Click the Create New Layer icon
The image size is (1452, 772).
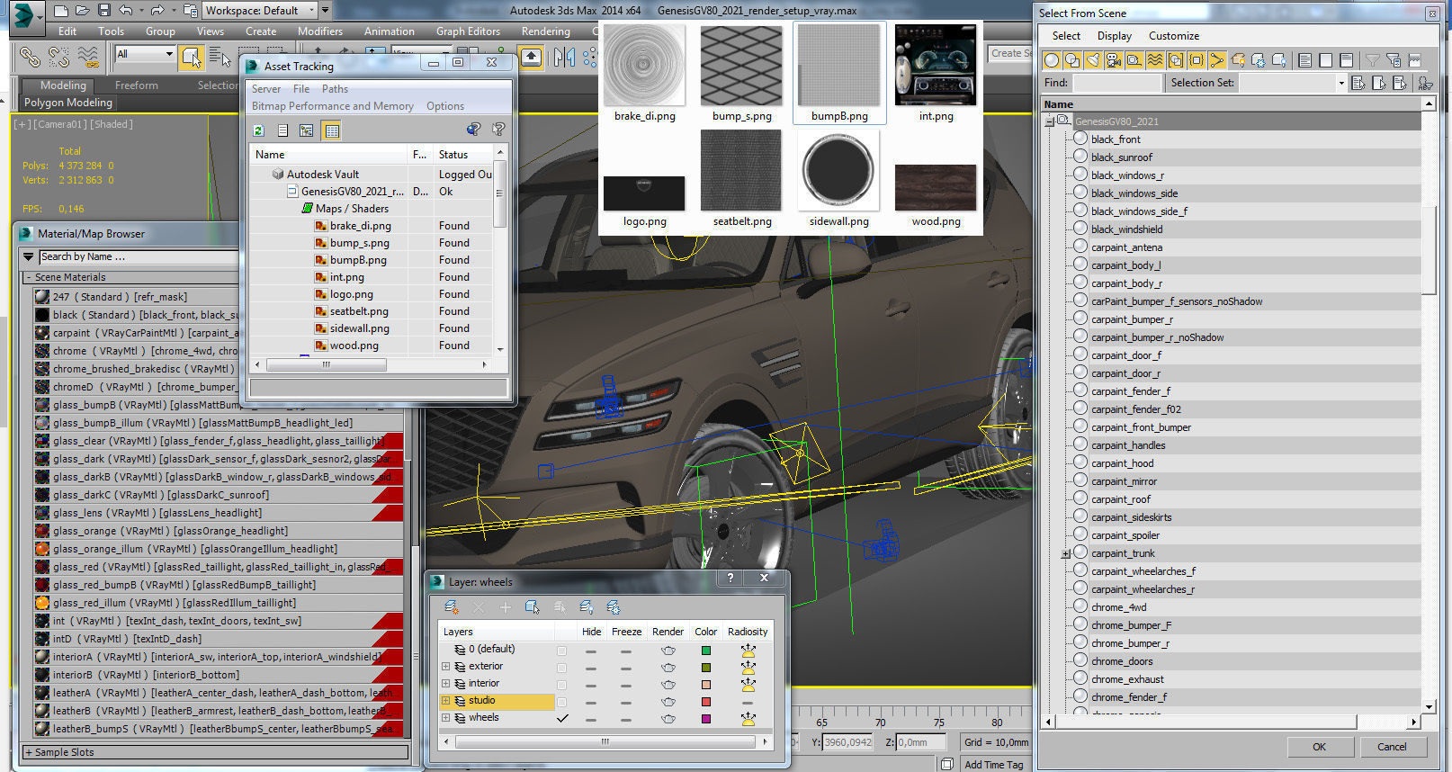point(452,607)
